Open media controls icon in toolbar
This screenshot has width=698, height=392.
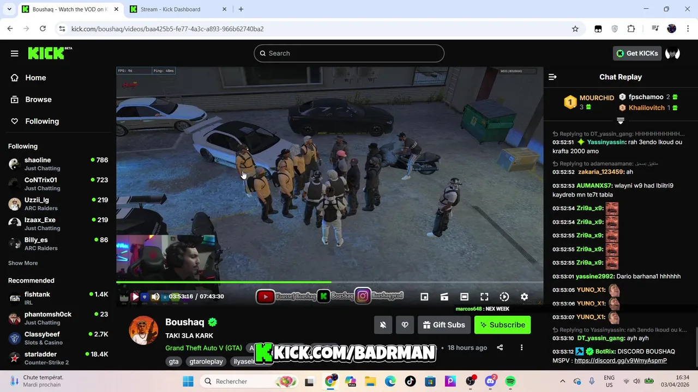(655, 29)
